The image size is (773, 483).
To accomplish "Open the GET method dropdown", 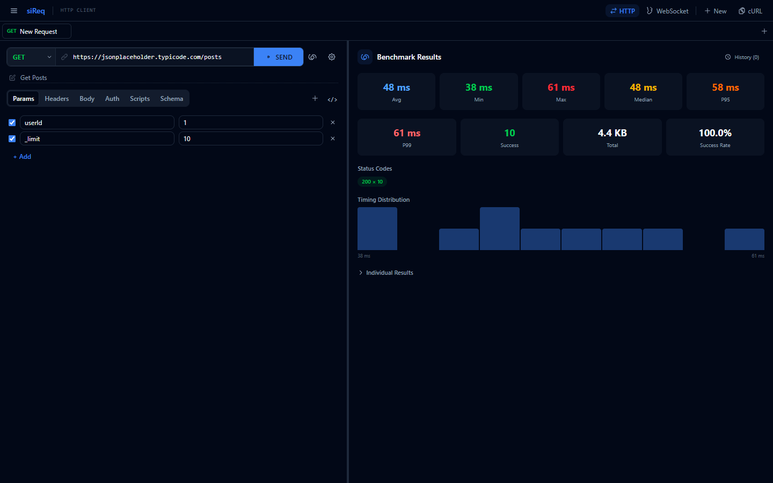I will click(31, 57).
